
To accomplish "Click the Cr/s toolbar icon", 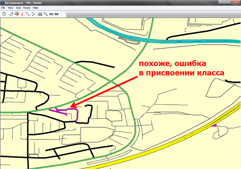I will 45,14.
